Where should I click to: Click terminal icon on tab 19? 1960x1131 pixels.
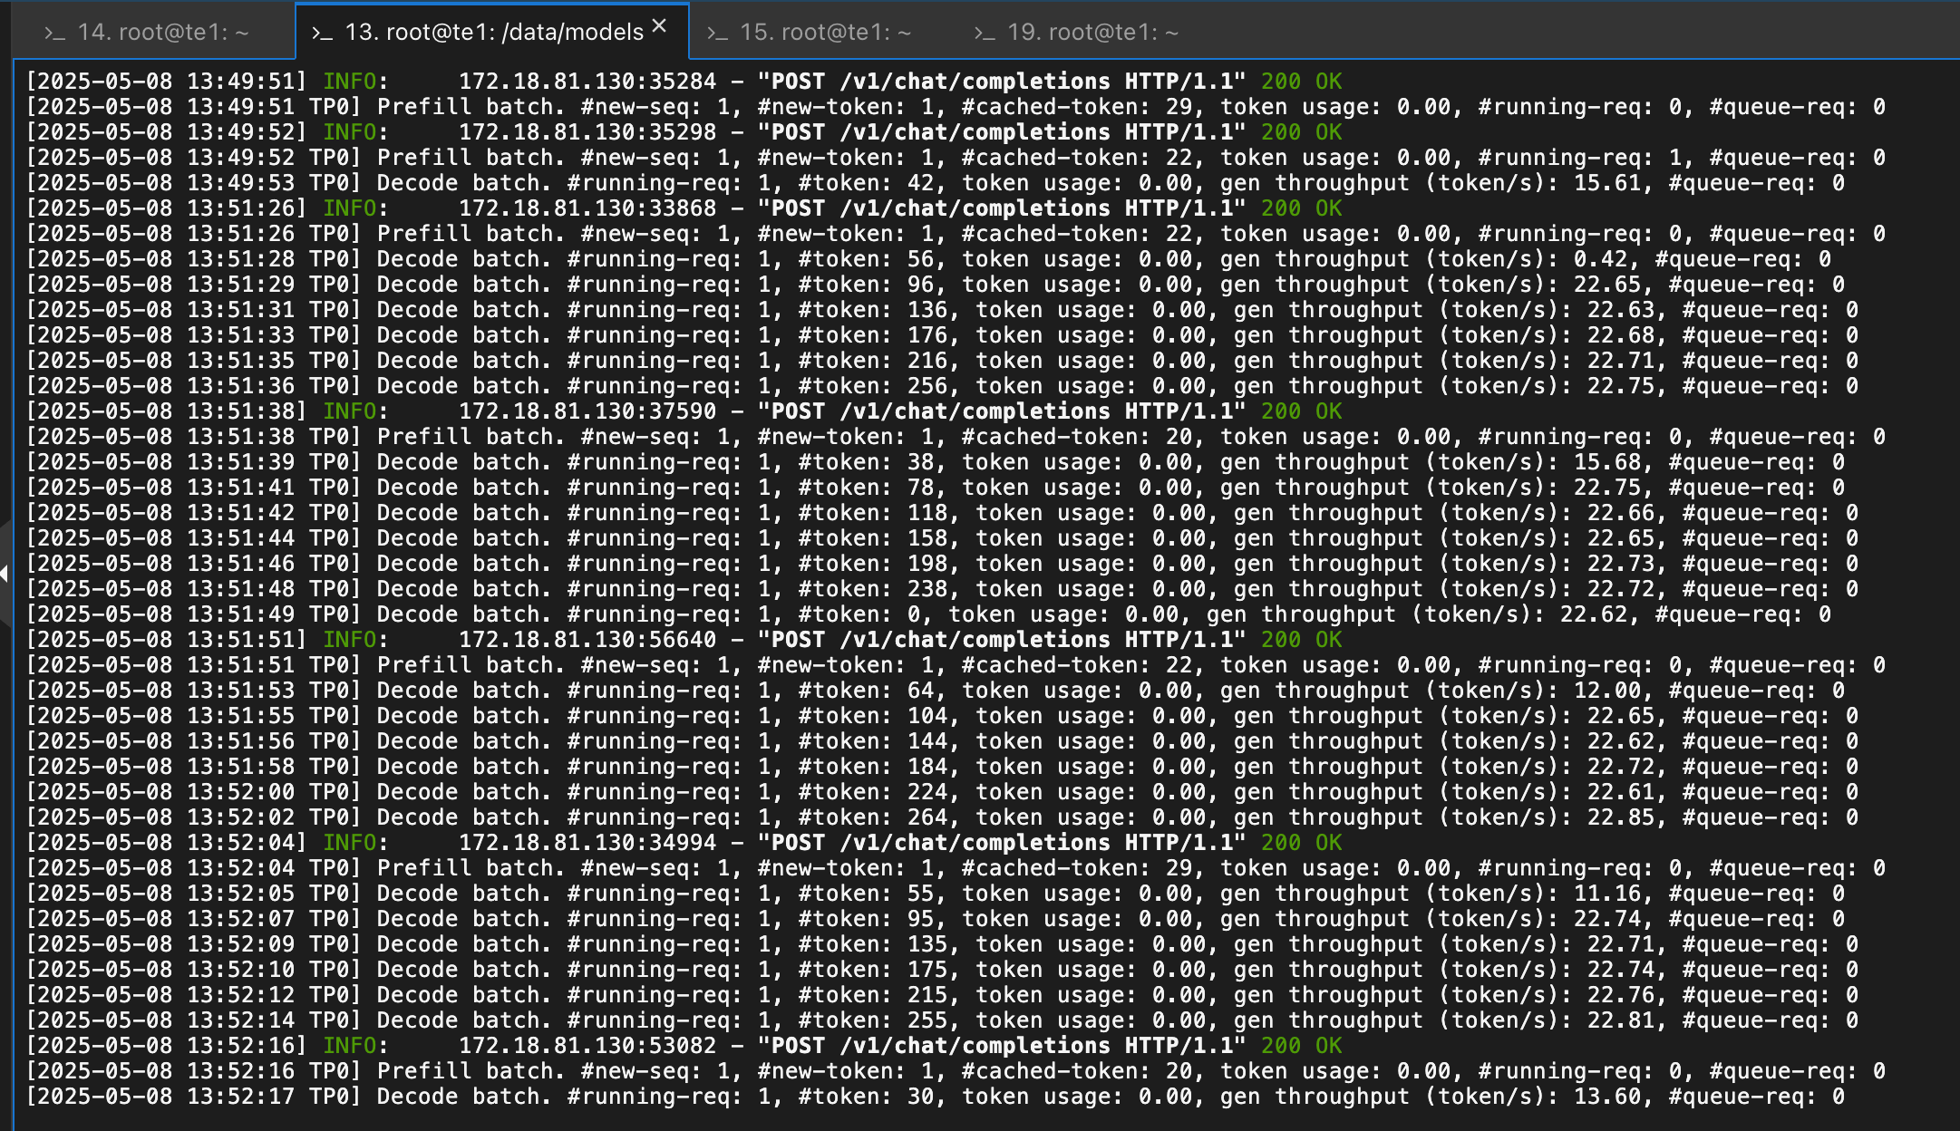[985, 34]
